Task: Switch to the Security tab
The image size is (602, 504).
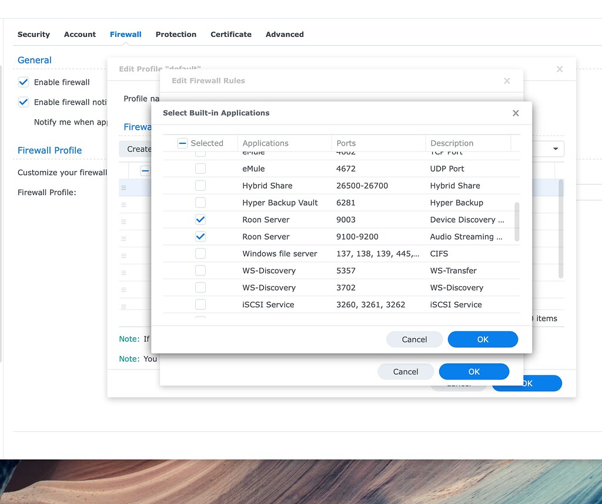Action: [x=34, y=34]
